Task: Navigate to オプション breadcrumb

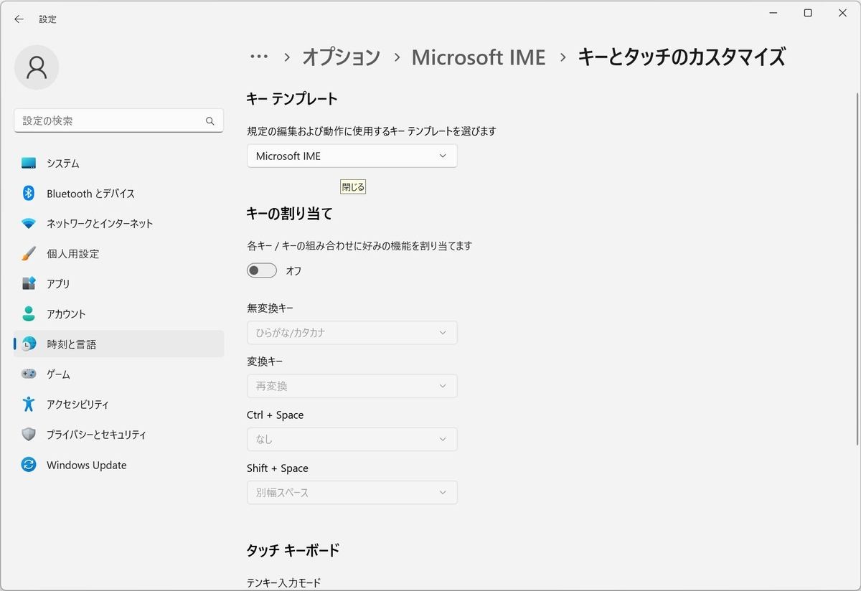Action: (341, 57)
